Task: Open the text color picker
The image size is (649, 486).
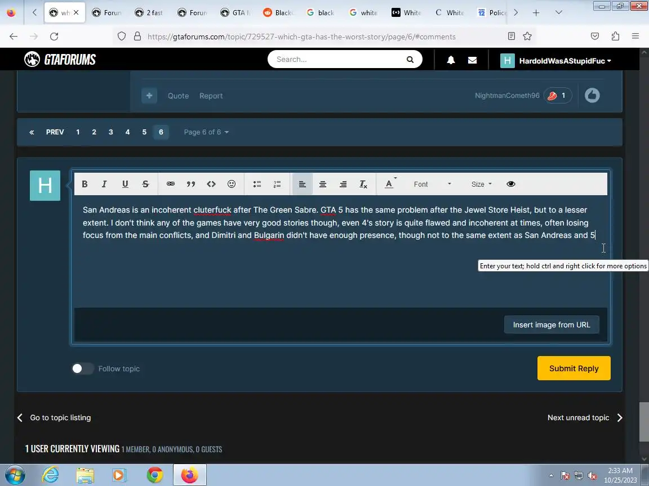Action: (x=390, y=184)
